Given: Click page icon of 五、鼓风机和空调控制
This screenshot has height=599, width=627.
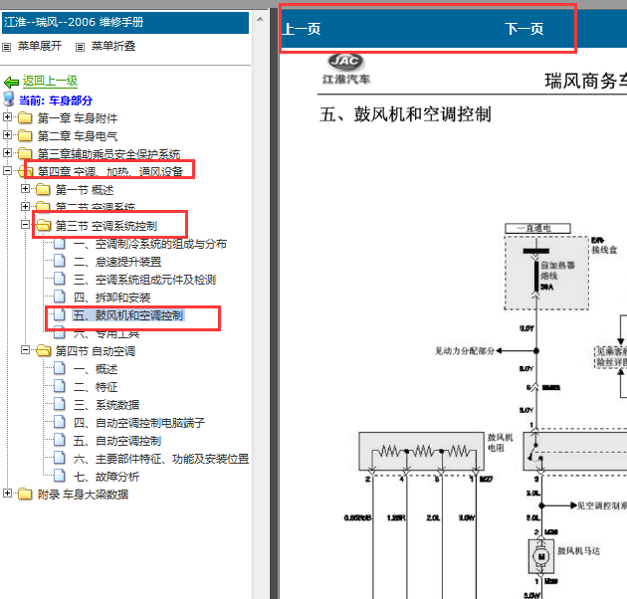Looking at the screenshot, I should [60, 314].
